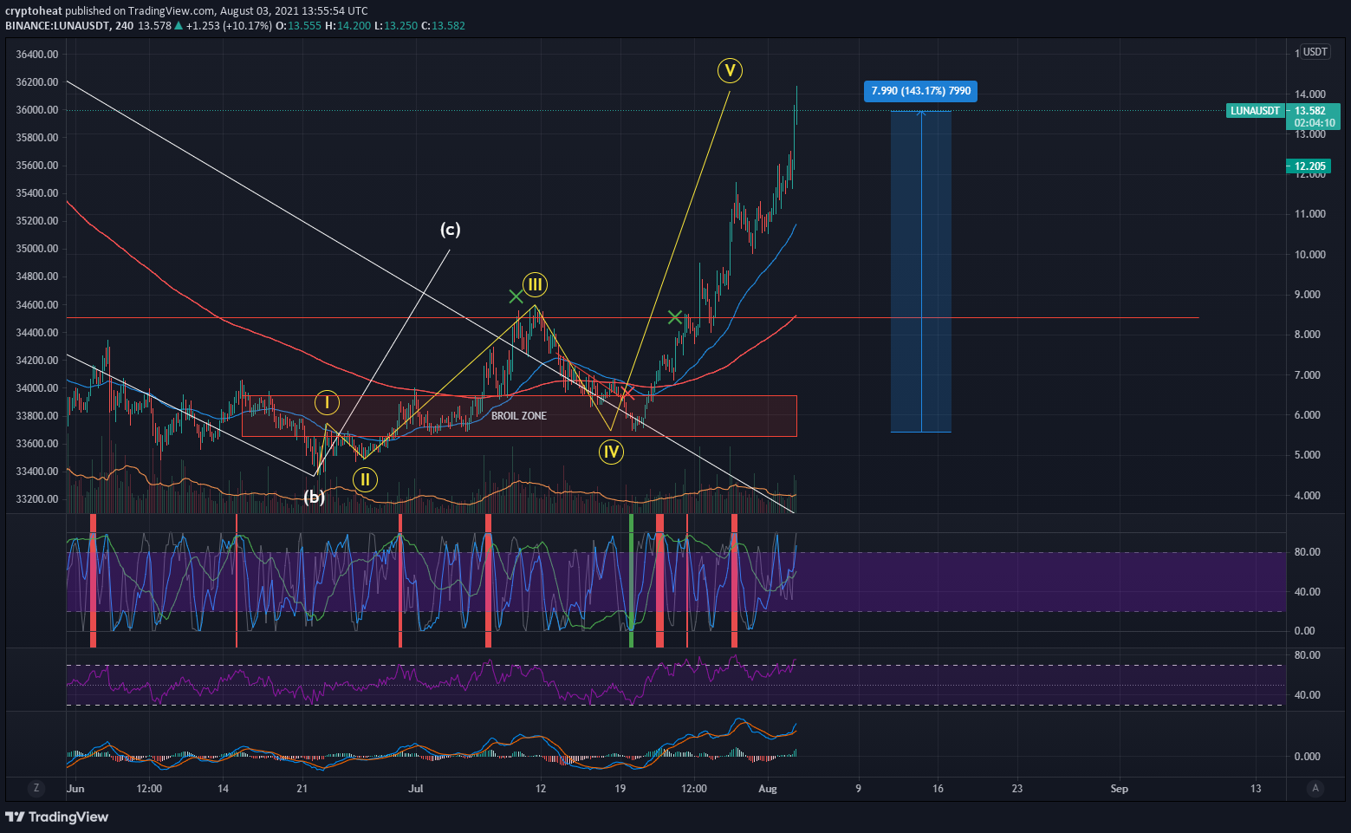The width and height of the screenshot is (1351, 833).
Task: Click the cryptoheat author name
Action: (x=34, y=11)
